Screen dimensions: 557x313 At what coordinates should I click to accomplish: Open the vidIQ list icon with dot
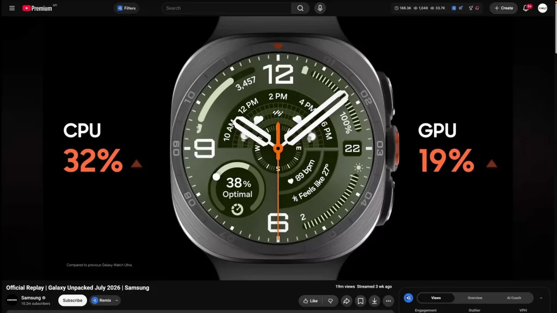[461, 8]
